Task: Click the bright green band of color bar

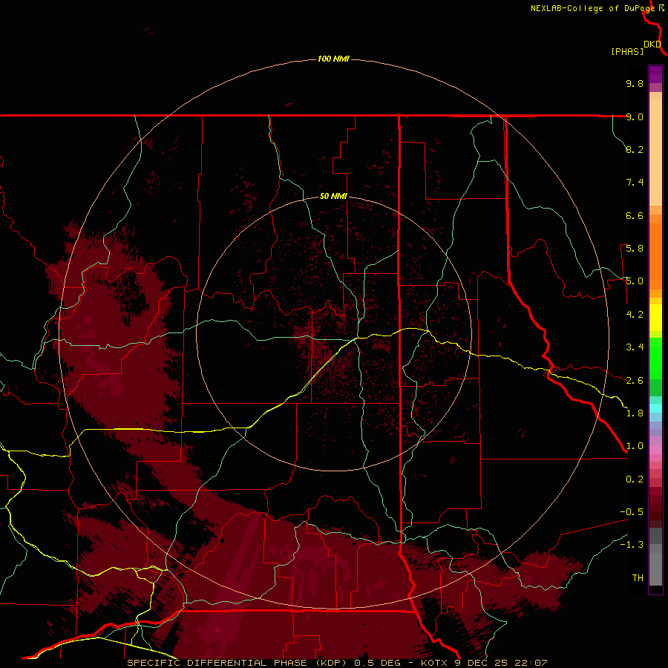Action: click(x=655, y=358)
